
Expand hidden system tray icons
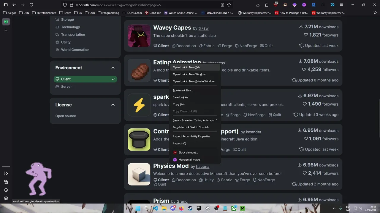tap(334, 208)
